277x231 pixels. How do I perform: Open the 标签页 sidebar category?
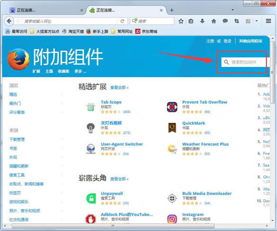(x=15, y=193)
